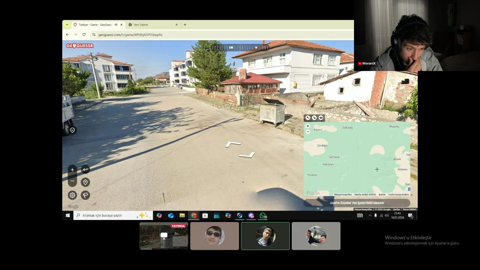Select the 'YAYINDA' screen share thumbnail

click(x=164, y=236)
